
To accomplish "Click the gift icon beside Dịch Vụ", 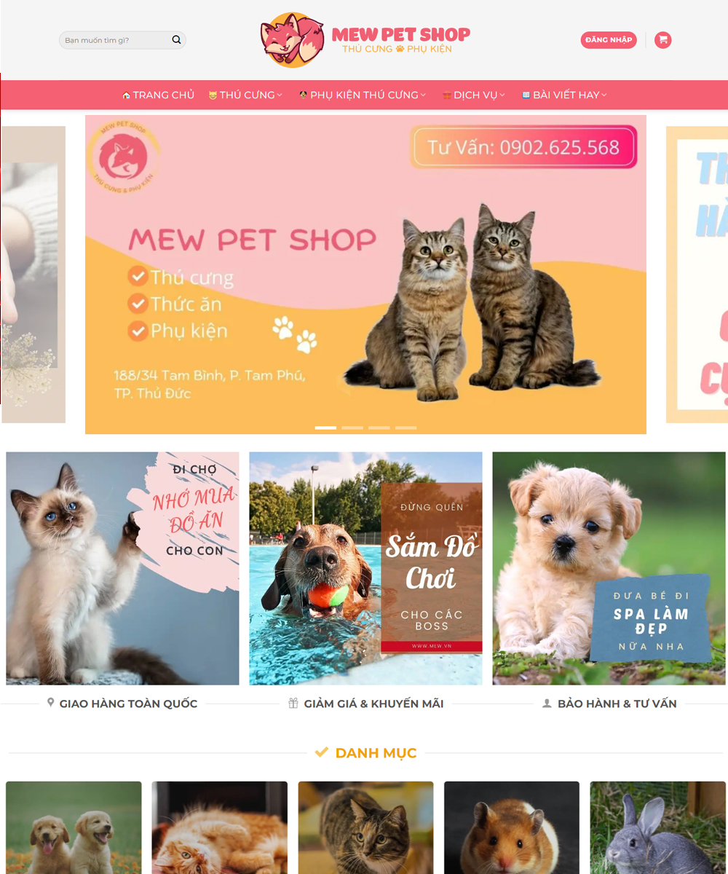I will tap(446, 95).
